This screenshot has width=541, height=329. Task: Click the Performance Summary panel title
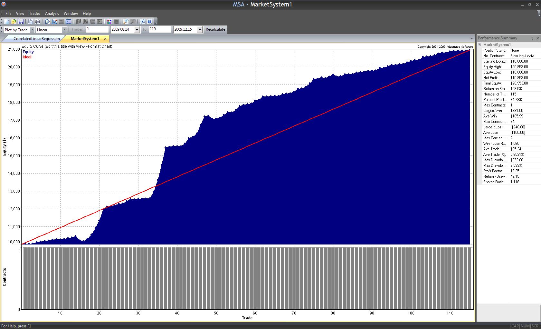(497, 38)
